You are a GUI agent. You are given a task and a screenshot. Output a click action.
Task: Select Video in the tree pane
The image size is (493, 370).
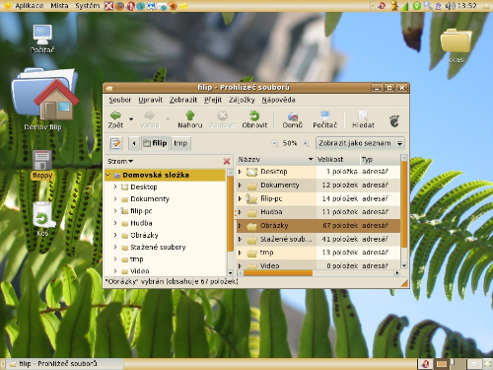(x=139, y=271)
